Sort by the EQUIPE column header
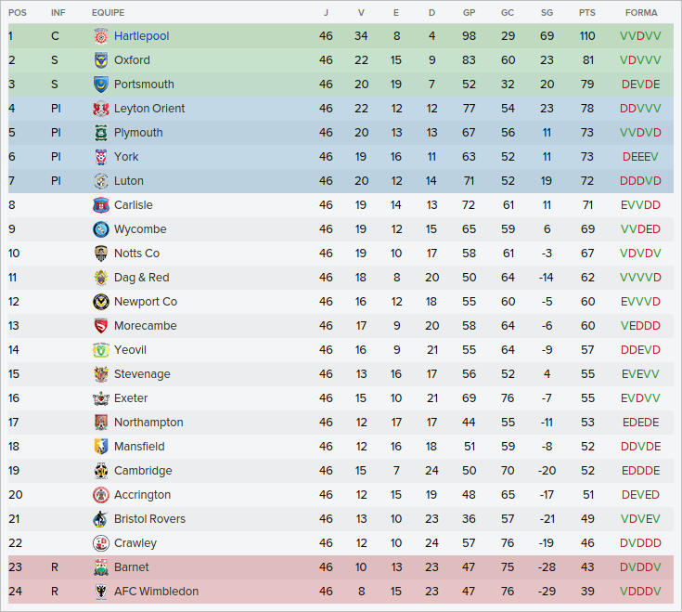Image resolution: width=682 pixels, height=612 pixels. 108,13
